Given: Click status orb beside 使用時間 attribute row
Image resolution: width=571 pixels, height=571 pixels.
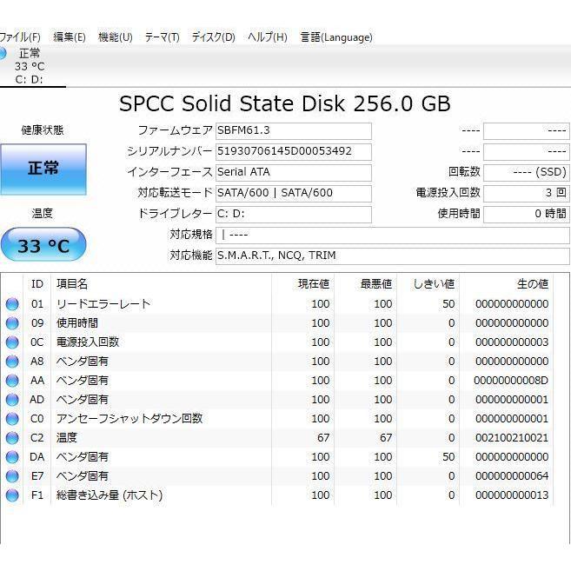Looking at the screenshot, I should point(12,323).
